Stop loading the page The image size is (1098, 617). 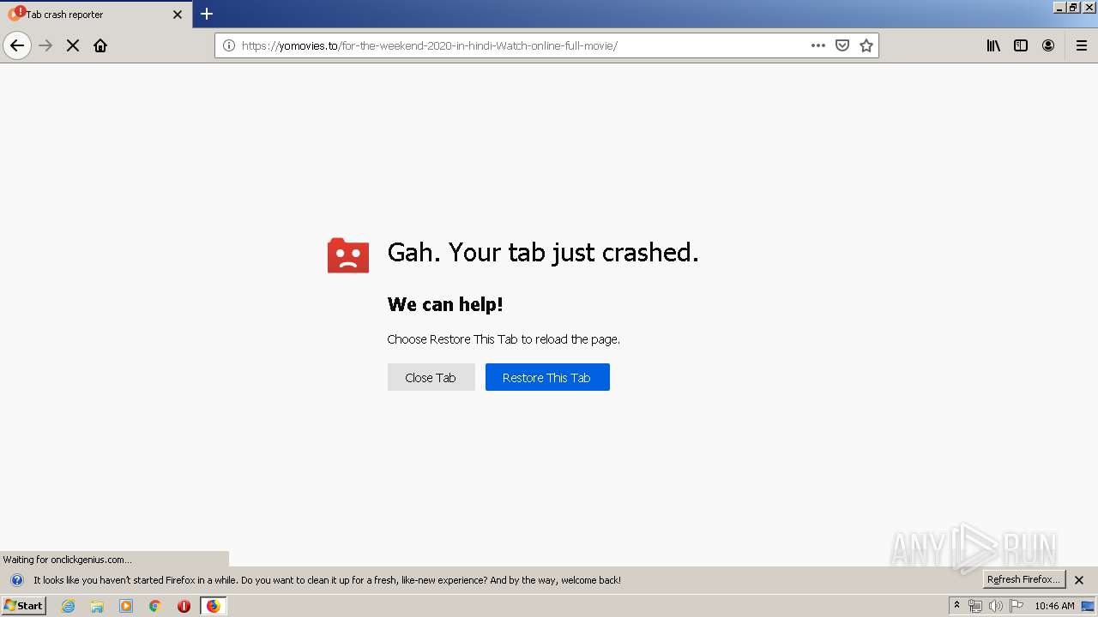(x=73, y=45)
